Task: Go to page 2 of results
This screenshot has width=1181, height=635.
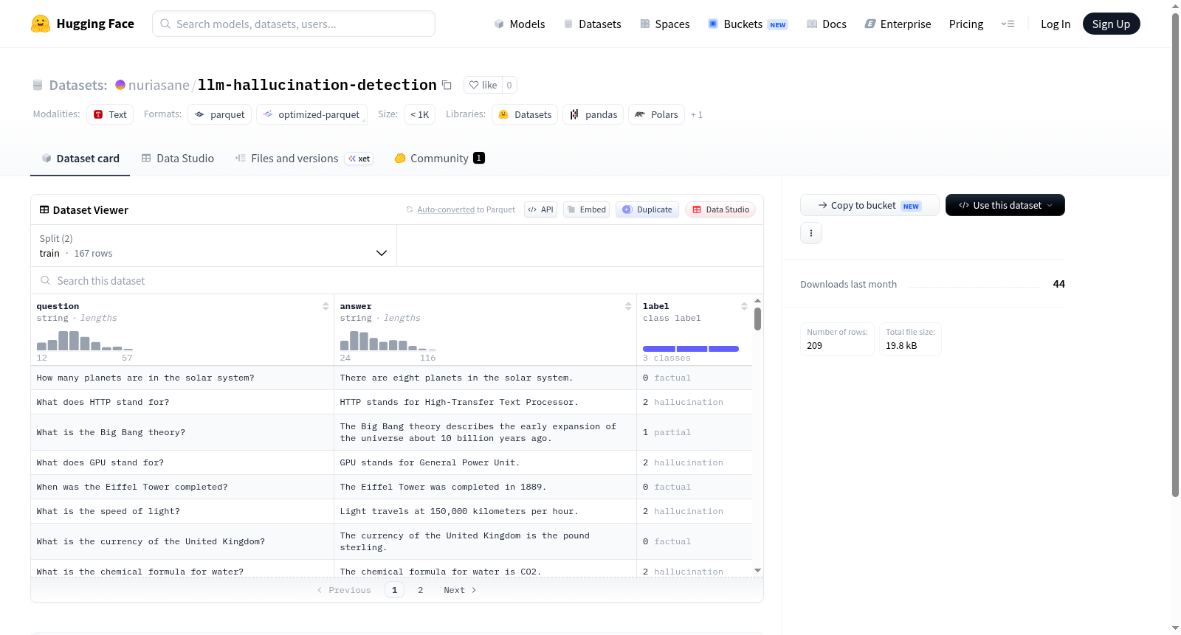Action: [x=421, y=590]
